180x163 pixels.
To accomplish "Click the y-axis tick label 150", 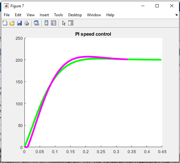I will (19, 82).
